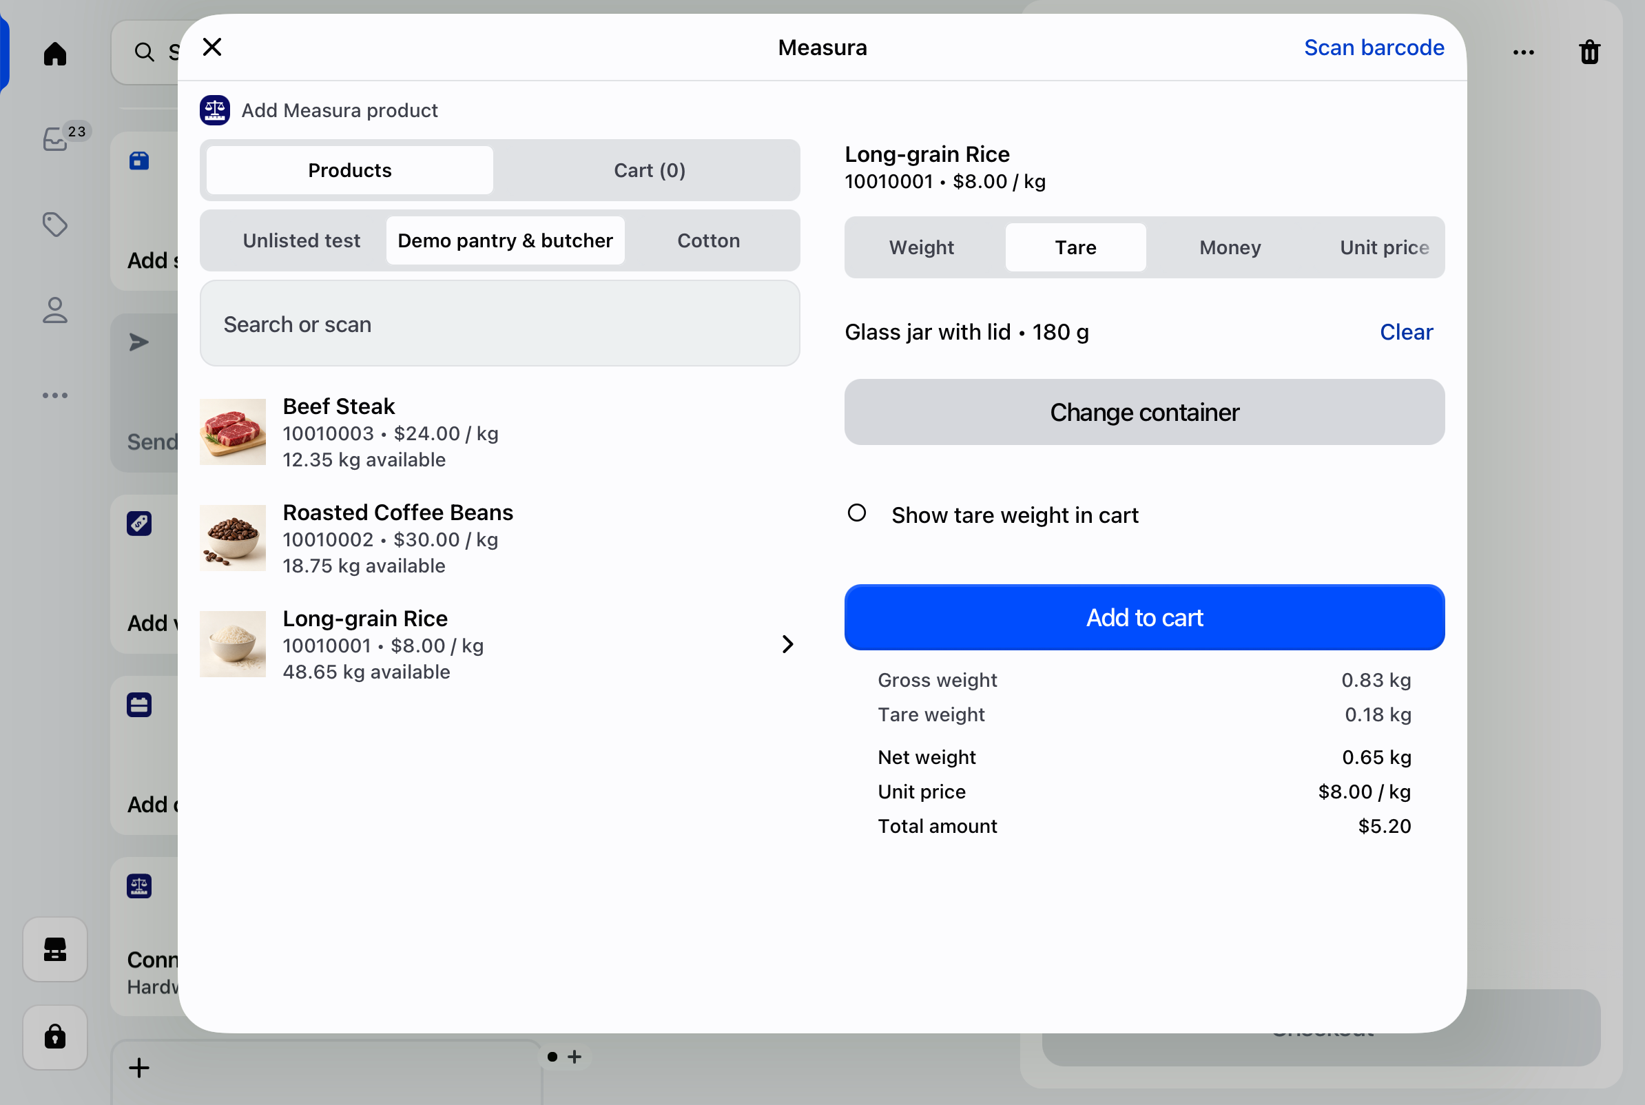Open the cart options ellipsis near trash

coord(1523,52)
